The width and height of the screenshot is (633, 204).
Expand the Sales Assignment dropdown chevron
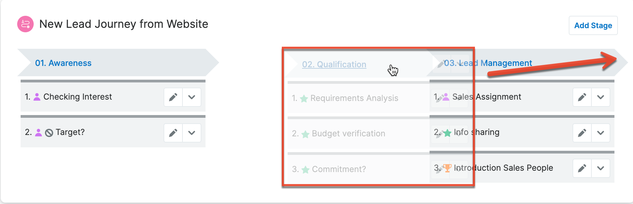[x=600, y=97]
